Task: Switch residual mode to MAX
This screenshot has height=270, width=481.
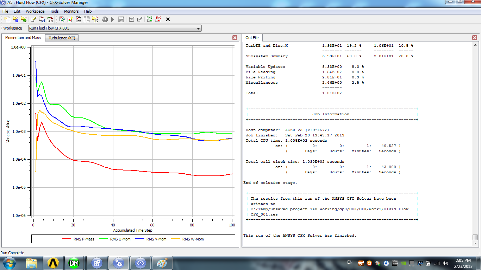Action: (158, 19)
